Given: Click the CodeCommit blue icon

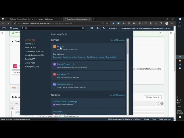Looking at the screenshot, I should coord(54,84).
